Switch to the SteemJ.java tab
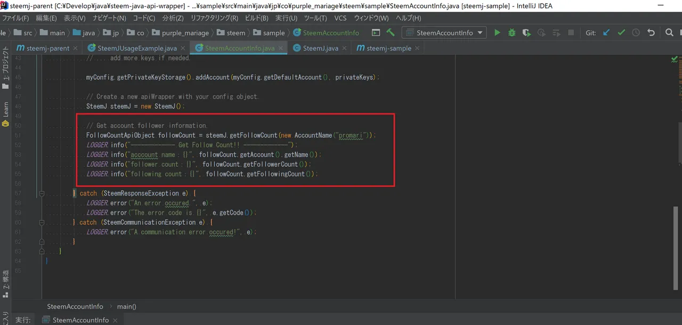 tap(320, 48)
